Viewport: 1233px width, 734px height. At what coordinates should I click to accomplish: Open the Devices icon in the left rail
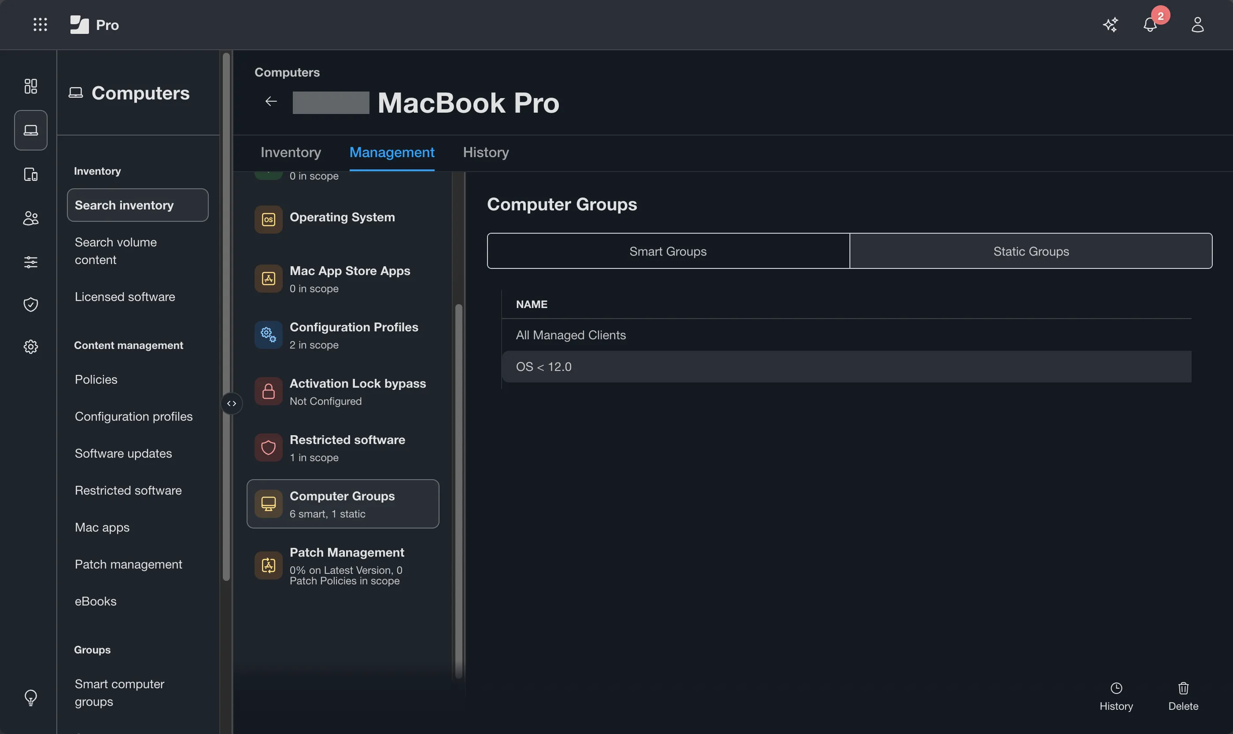click(31, 174)
